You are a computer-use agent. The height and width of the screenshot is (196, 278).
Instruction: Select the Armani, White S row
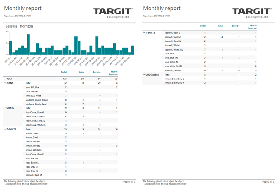(x=70, y=146)
